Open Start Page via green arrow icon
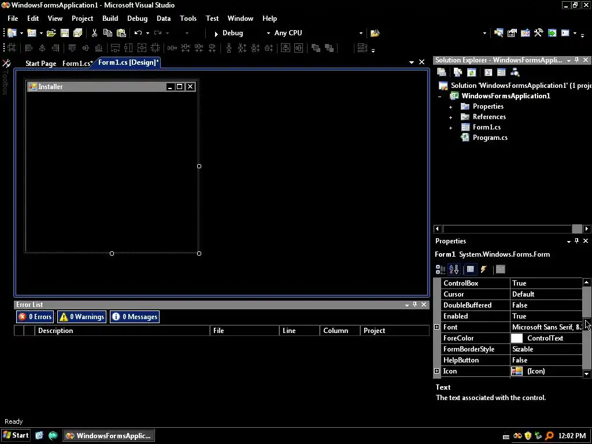This screenshot has width=592, height=444. coord(552,33)
